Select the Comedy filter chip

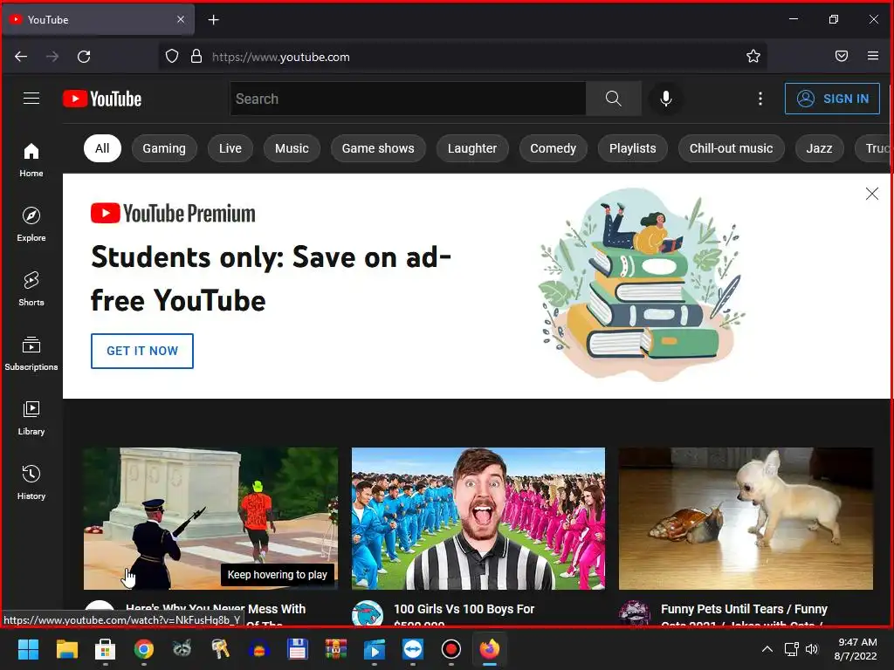coord(553,148)
